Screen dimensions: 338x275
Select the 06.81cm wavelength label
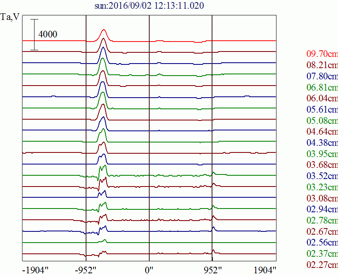click(322, 87)
